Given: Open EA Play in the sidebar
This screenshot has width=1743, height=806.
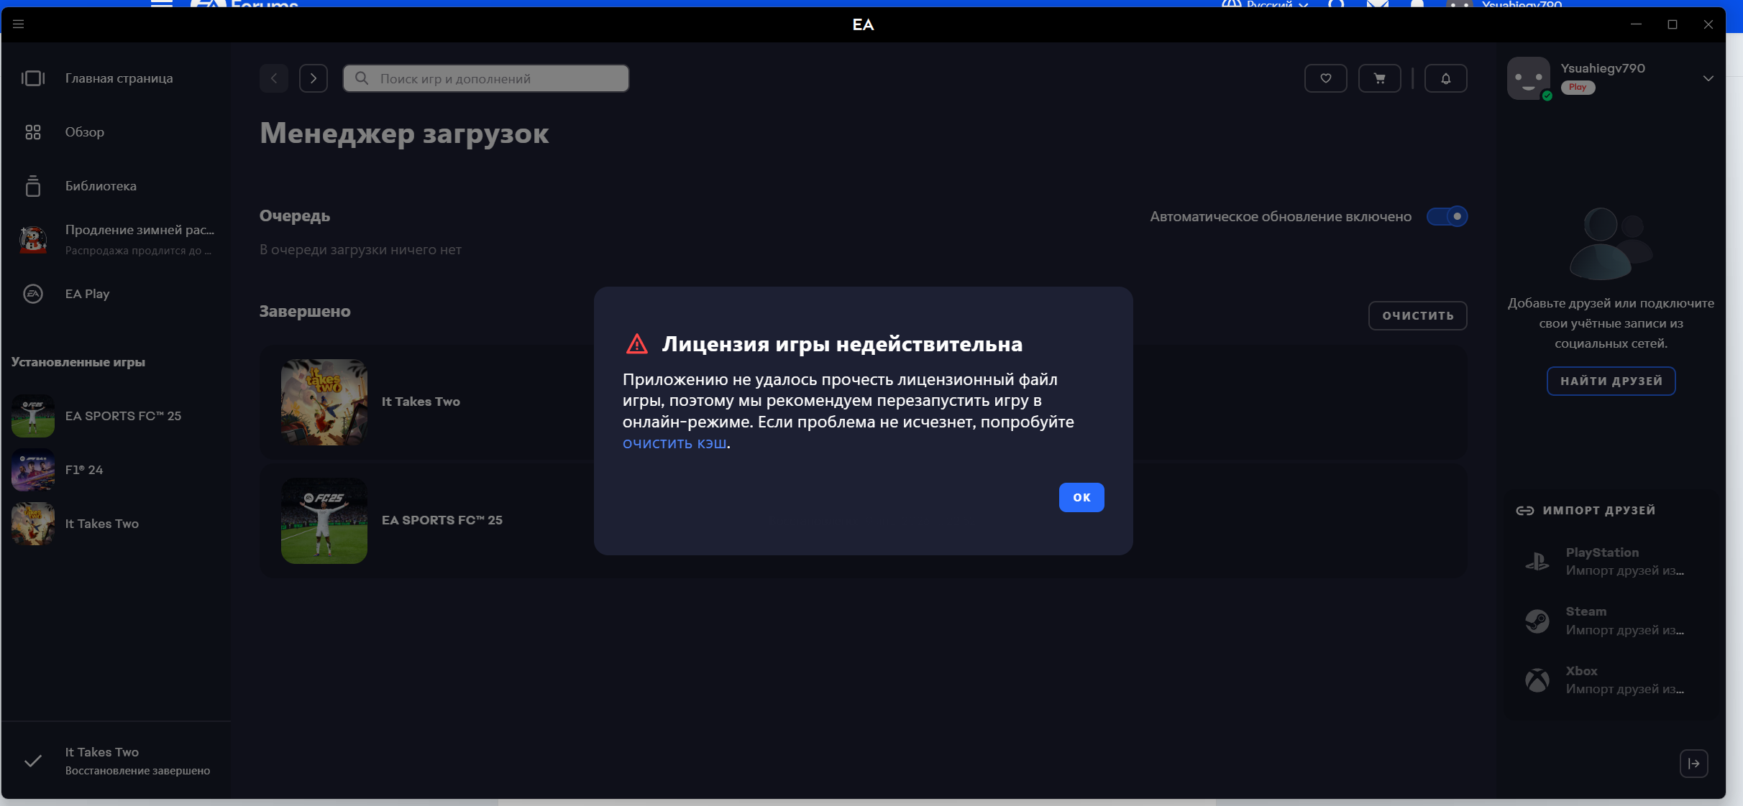Looking at the screenshot, I should pos(87,294).
